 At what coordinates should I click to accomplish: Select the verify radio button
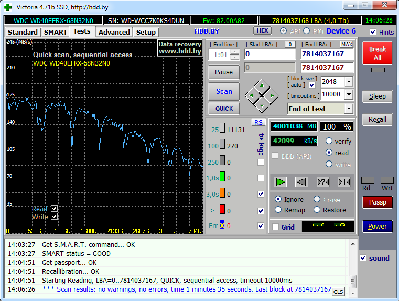click(329, 141)
